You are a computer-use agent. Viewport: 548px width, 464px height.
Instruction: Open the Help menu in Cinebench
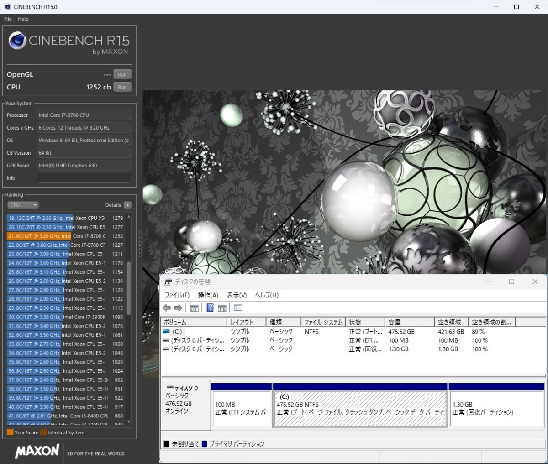(23, 19)
